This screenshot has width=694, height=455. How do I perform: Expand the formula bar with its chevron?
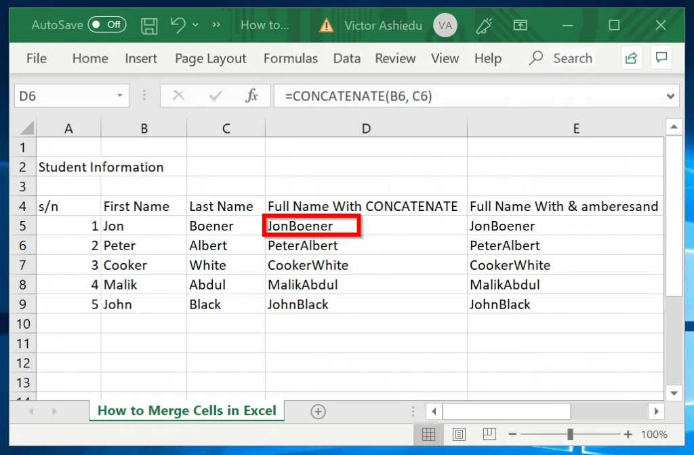pyautogui.click(x=670, y=96)
